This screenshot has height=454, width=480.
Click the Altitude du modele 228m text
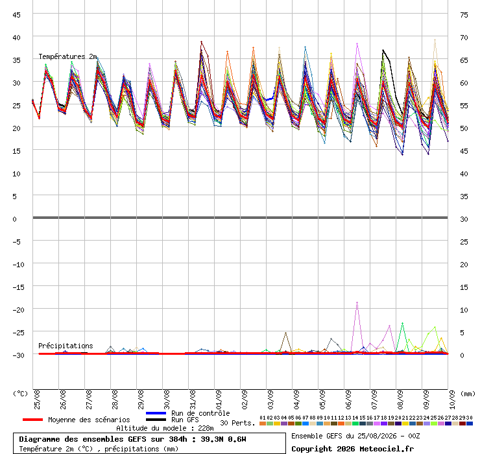pyautogui.click(x=165, y=428)
